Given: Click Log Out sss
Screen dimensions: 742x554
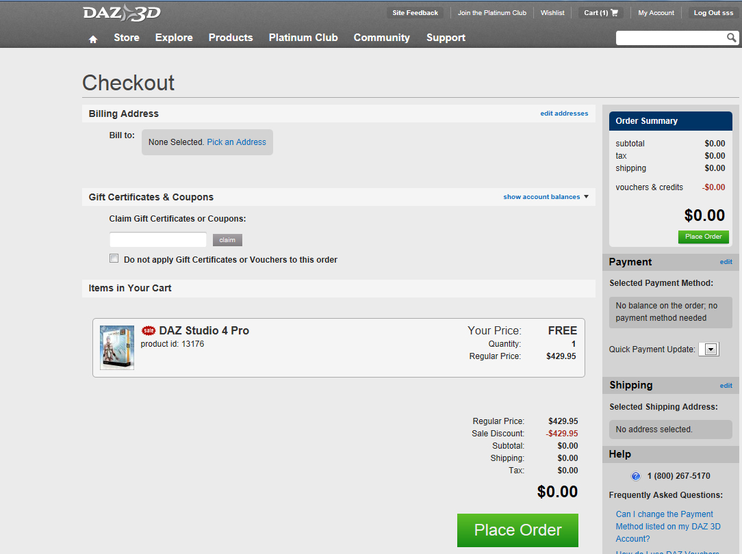Looking at the screenshot, I should [713, 13].
